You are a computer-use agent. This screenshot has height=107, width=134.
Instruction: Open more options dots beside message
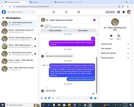pyautogui.click(x=41, y=65)
